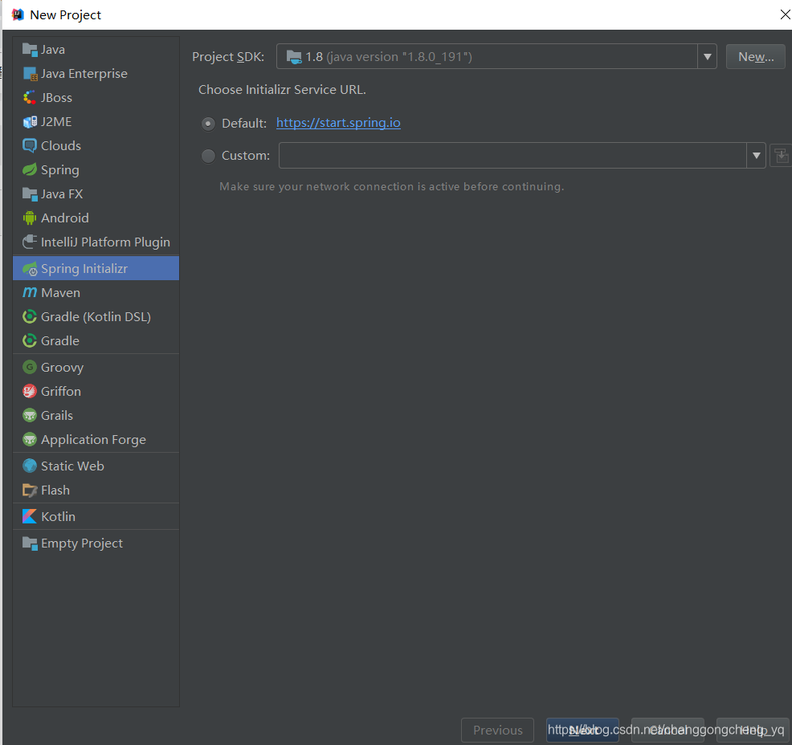Select the Gradle (Kotlin DSL) icon
Screen dimensions: 792x745
coord(30,316)
